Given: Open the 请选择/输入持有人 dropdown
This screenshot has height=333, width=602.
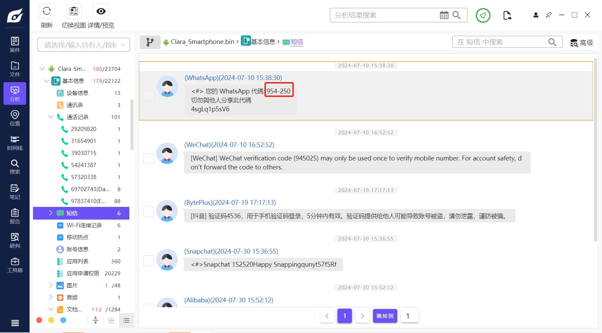Looking at the screenshot, I should tap(84, 45).
